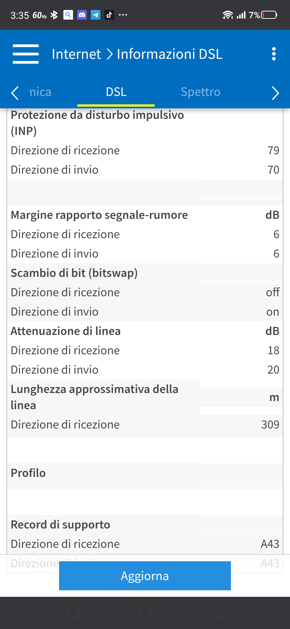
Task: Open the hamburger navigation menu
Action: pos(26,54)
